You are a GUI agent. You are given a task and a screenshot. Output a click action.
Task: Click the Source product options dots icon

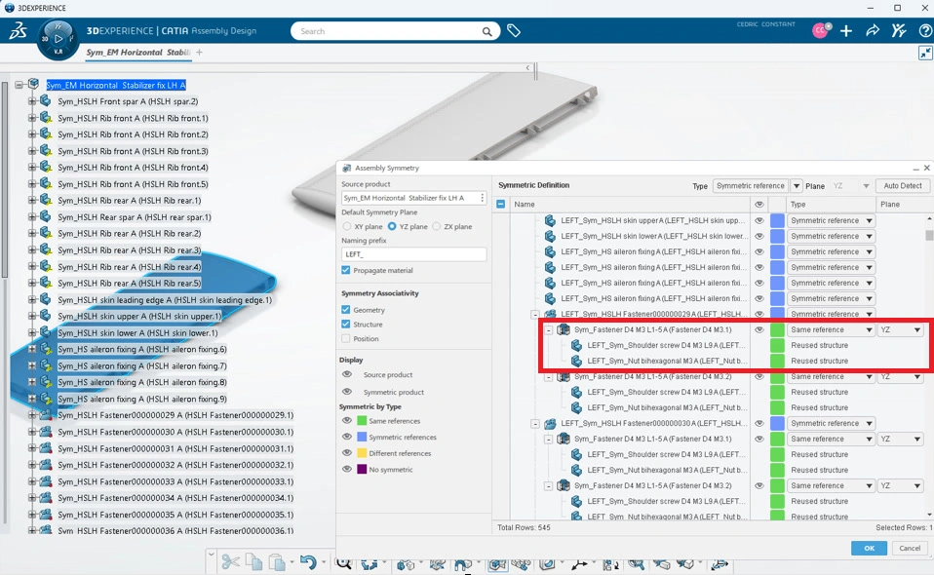[x=482, y=198]
